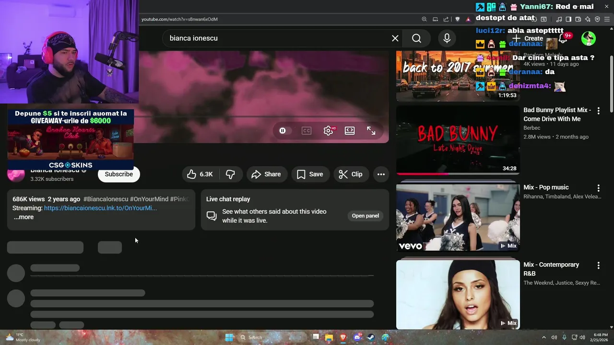Click the Windows taskbar Search box
Screen dimensions: 614x345
pos(272,337)
